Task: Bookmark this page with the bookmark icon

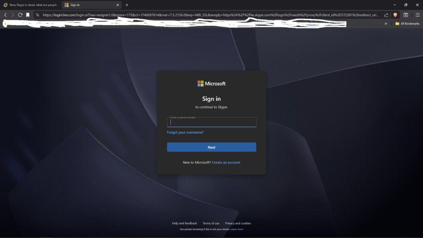Action: tap(28, 15)
